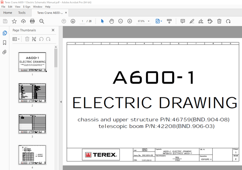Add file to starred favorites
242x170 pixels.
(14, 21)
